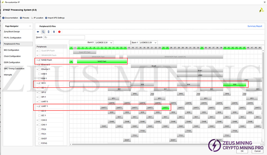267x155 pixels.
Task: Click the collapse all toolbar icon
Action: pyautogui.click(x=49, y=32)
